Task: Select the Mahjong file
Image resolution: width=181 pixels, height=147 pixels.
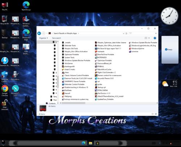Action: tap(67, 96)
